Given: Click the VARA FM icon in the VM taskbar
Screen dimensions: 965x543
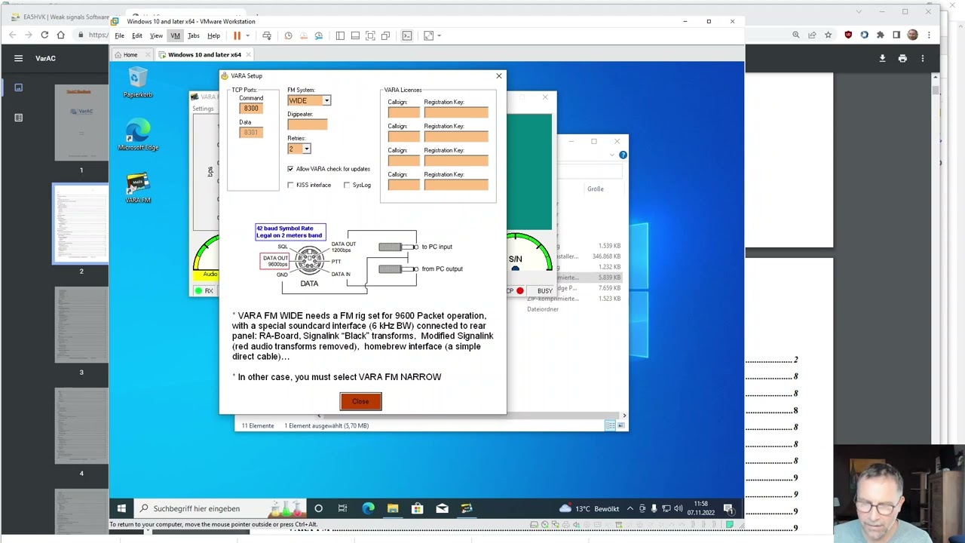Looking at the screenshot, I should click(467, 508).
